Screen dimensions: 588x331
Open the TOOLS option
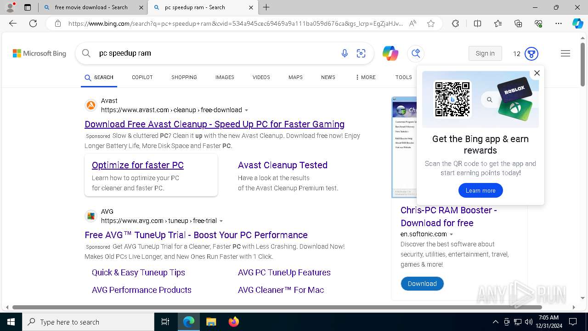pos(403,77)
